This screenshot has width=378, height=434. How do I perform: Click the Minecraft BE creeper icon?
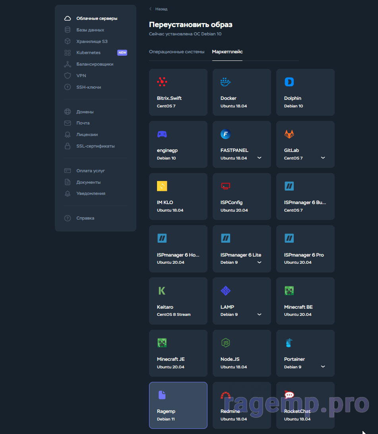(289, 290)
